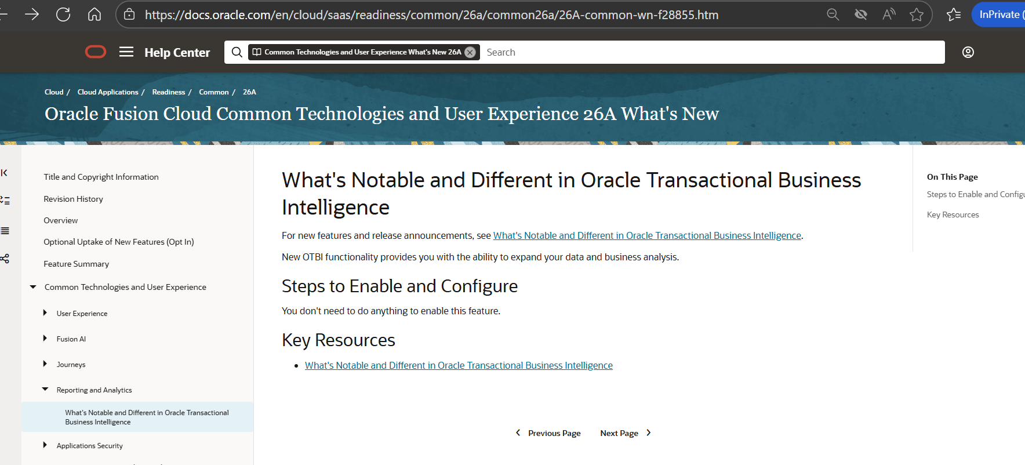Go to 26A breadcrumb

pyautogui.click(x=249, y=92)
